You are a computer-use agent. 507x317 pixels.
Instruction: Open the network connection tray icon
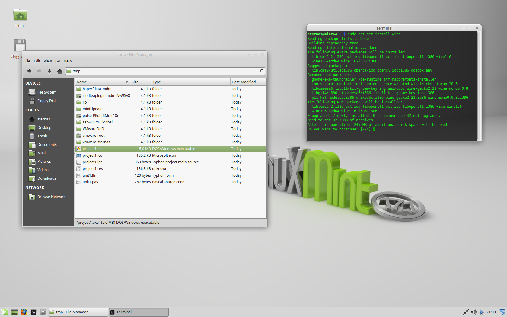tap(466, 312)
